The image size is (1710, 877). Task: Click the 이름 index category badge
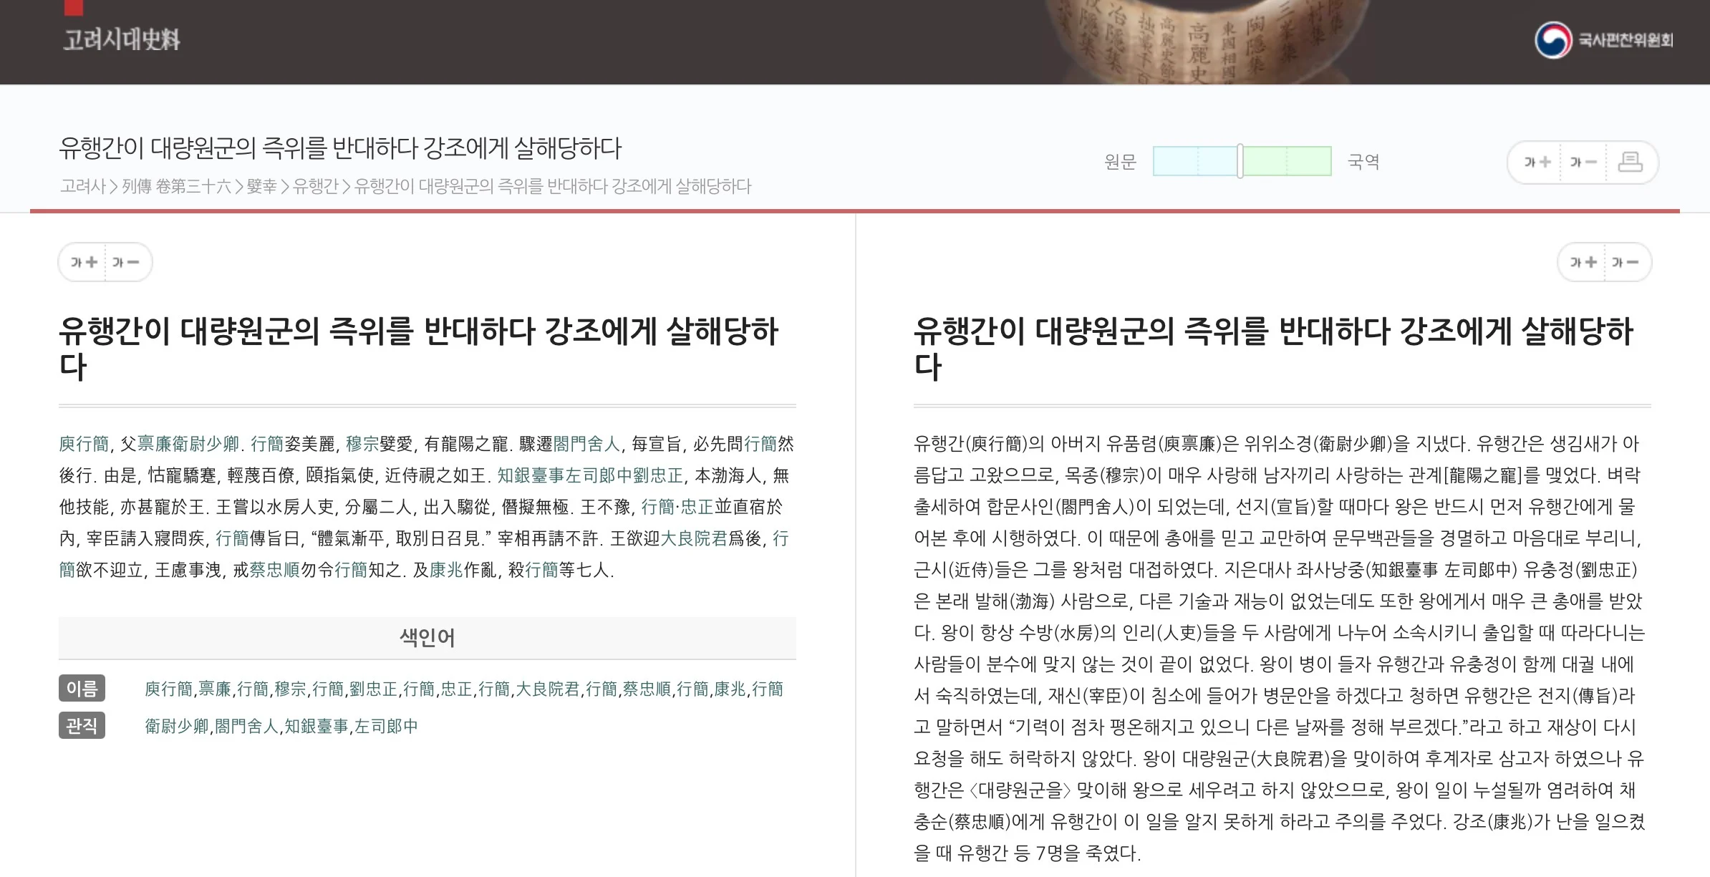[82, 689]
